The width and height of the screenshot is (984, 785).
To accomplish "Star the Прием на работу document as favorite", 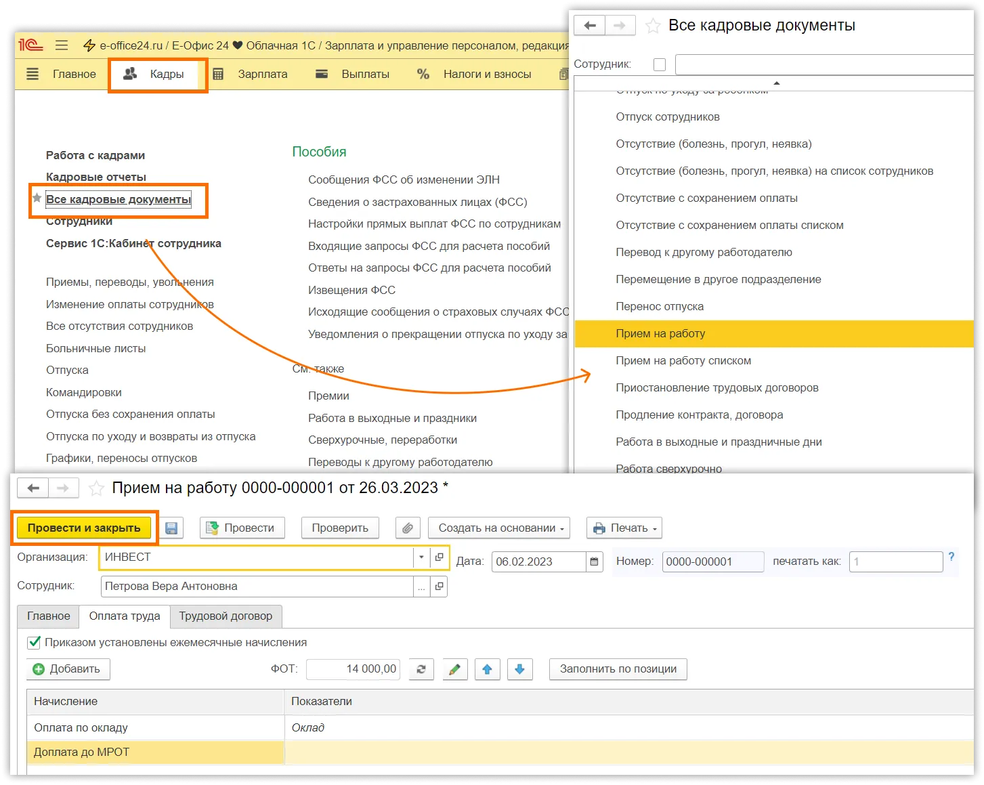I will pyautogui.click(x=97, y=488).
